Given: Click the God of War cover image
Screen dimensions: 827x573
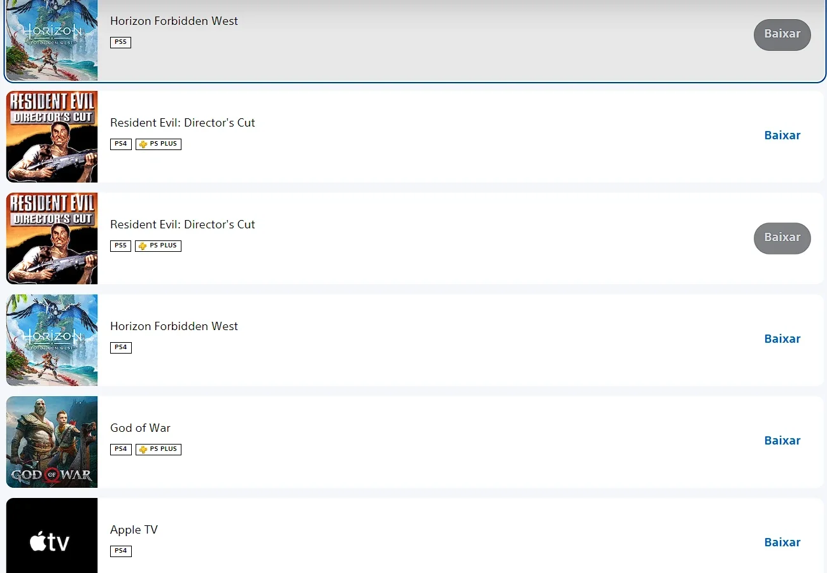Looking at the screenshot, I should (52, 442).
